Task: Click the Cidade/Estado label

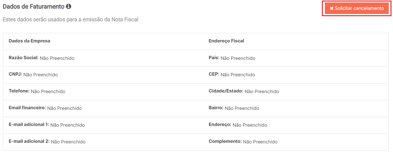Action: coord(226,91)
